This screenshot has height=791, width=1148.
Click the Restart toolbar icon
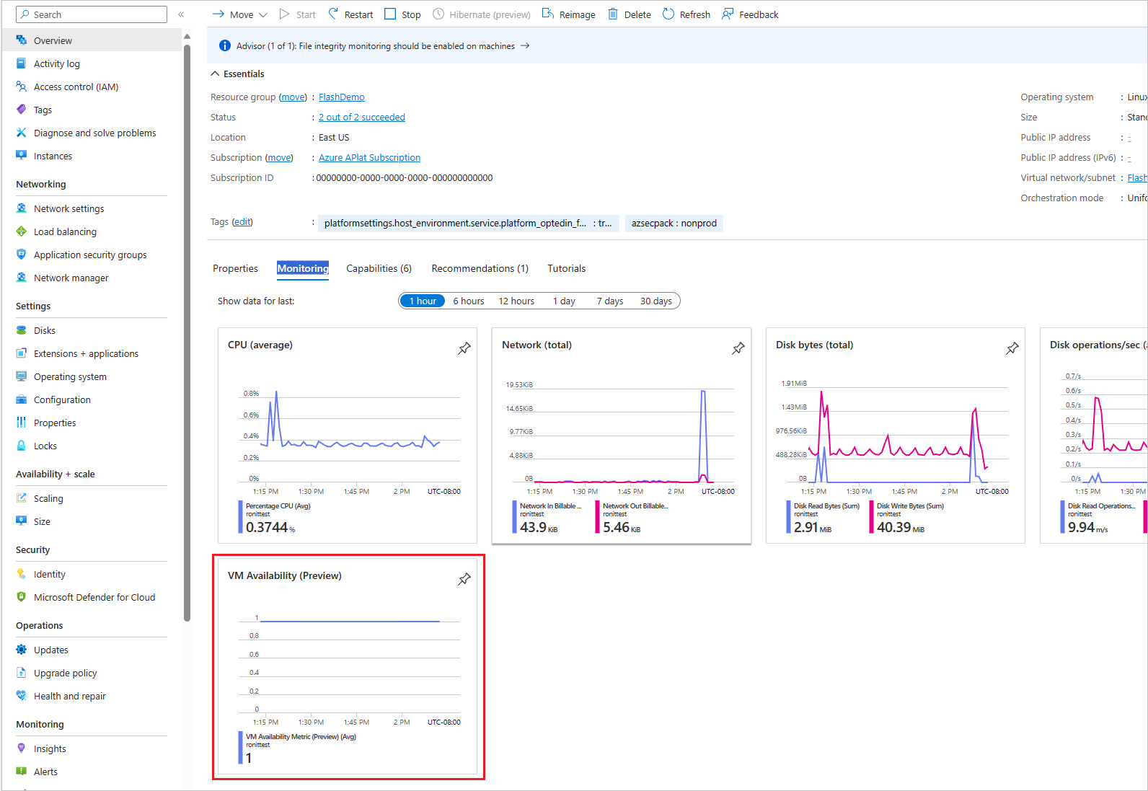[333, 14]
